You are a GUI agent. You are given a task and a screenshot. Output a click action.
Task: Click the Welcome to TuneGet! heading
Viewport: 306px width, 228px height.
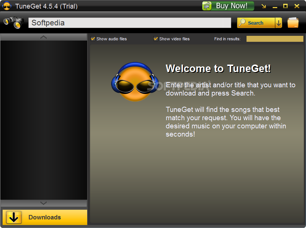point(218,69)
